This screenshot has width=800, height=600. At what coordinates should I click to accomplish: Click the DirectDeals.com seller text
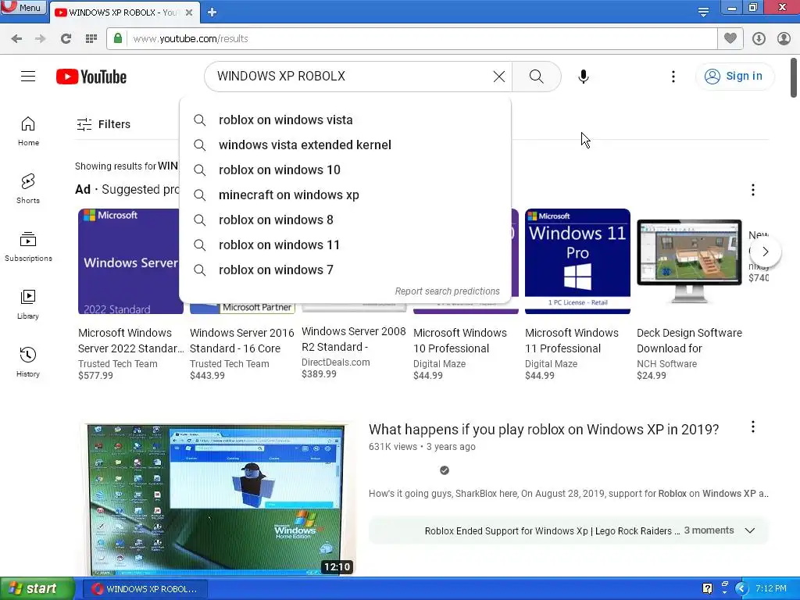[x=336, y=362]
